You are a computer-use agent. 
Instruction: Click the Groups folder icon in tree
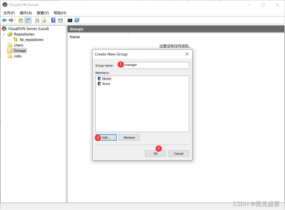click(x=10, y=50)
